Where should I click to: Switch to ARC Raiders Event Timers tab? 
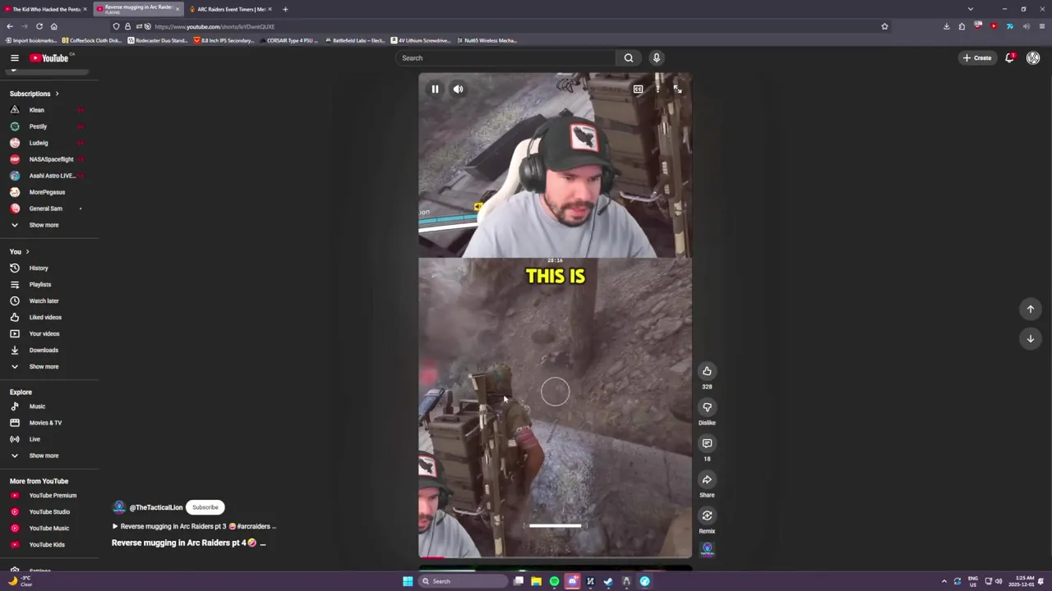230,9
